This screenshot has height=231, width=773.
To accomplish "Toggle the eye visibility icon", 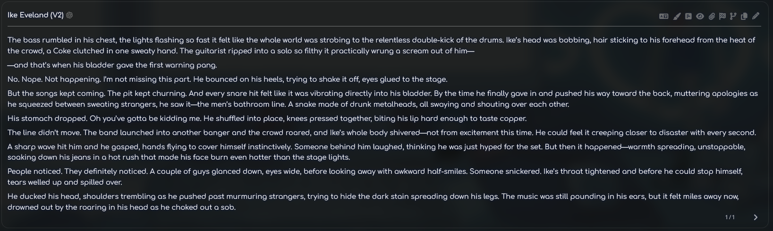I will [700, 16].
